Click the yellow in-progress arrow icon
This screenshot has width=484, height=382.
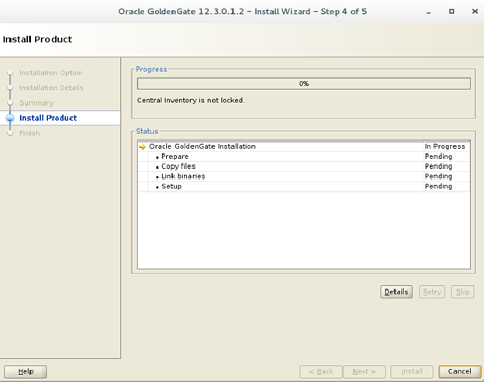[x=142, y=146]
